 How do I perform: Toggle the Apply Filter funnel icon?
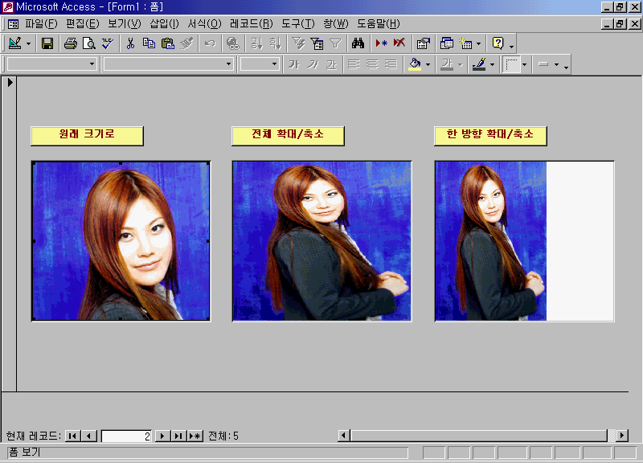pyautogui.click(x=335, y=43)
